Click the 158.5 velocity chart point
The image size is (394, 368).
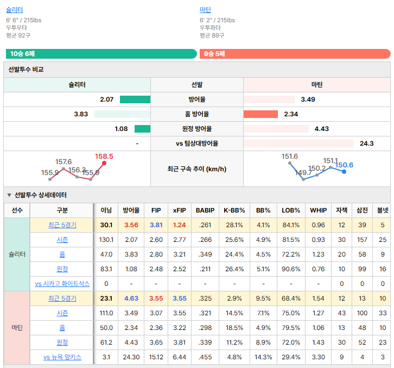pos(104,163)
